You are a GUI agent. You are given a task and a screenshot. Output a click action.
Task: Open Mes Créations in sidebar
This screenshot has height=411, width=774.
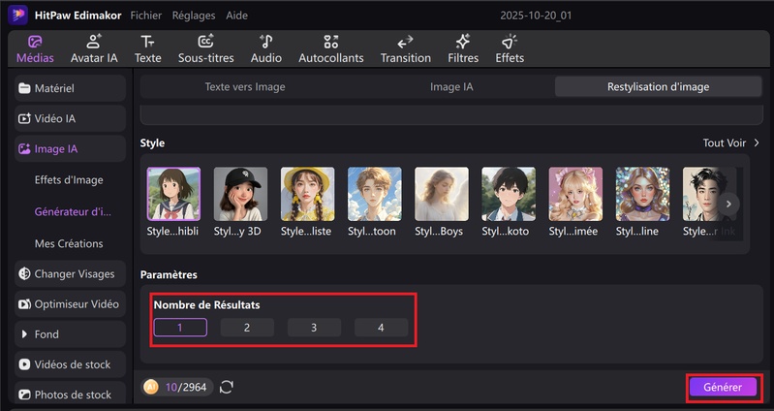[68, 243]
